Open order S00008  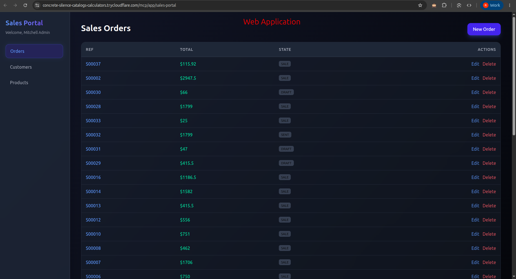(93, 248)
